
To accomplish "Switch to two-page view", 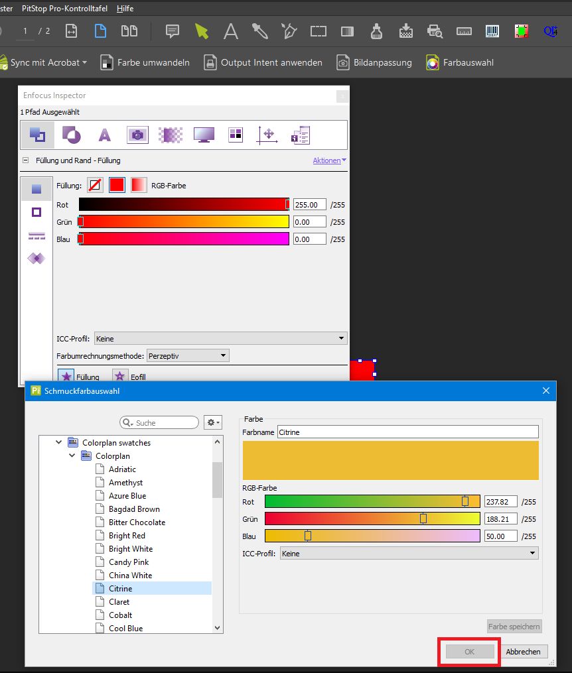I will [129, 31].
